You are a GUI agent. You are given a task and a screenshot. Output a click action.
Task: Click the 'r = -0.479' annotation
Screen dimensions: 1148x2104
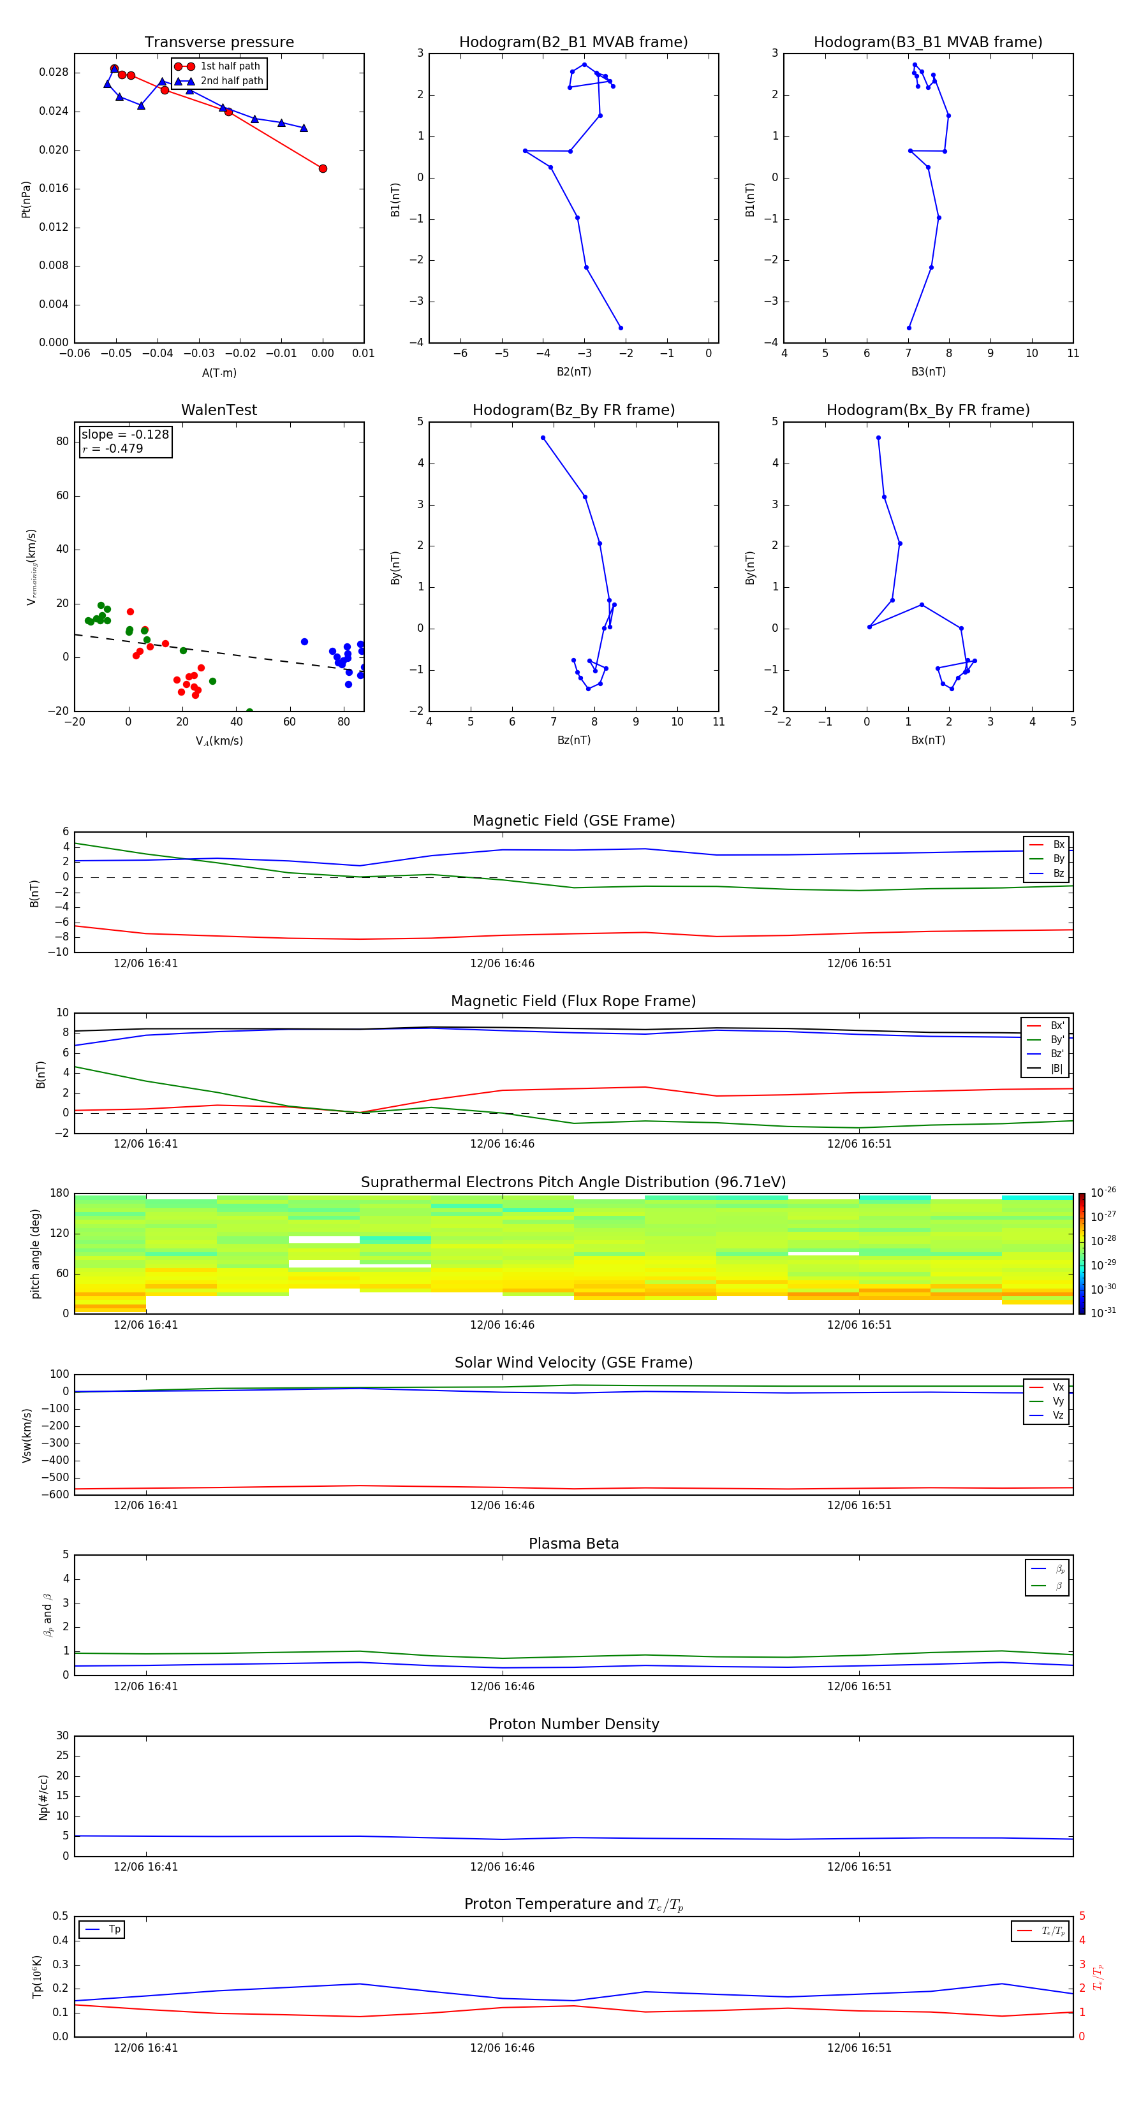(x=113, y=448)
